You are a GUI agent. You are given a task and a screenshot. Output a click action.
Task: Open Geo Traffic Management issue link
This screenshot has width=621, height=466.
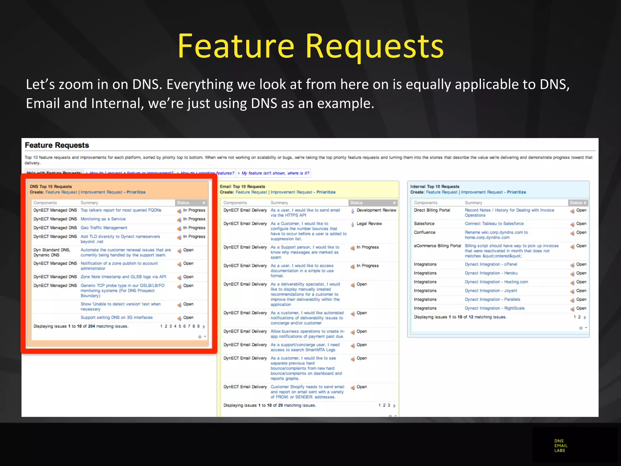(104, 228)
